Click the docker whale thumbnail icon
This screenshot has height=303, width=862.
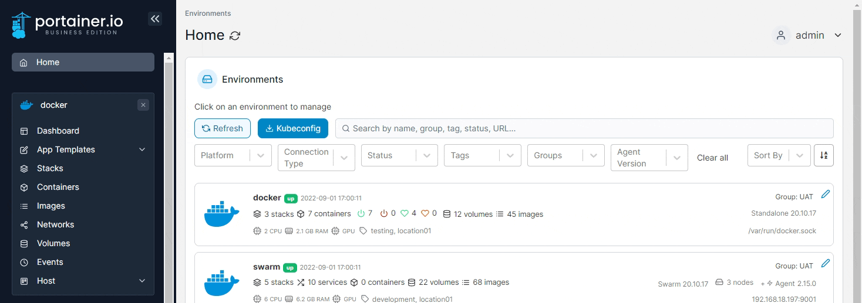click(x=222, y=215)
